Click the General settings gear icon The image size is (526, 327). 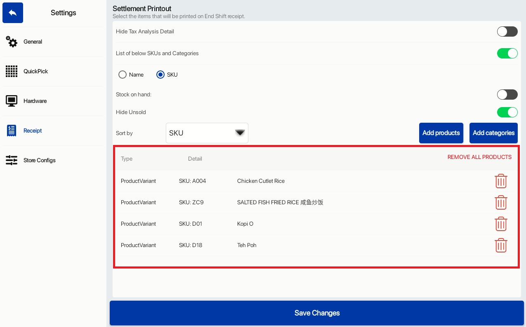(x=12, y=42)
